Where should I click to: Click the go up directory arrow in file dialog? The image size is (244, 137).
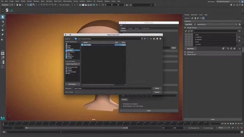coord(151,39)
